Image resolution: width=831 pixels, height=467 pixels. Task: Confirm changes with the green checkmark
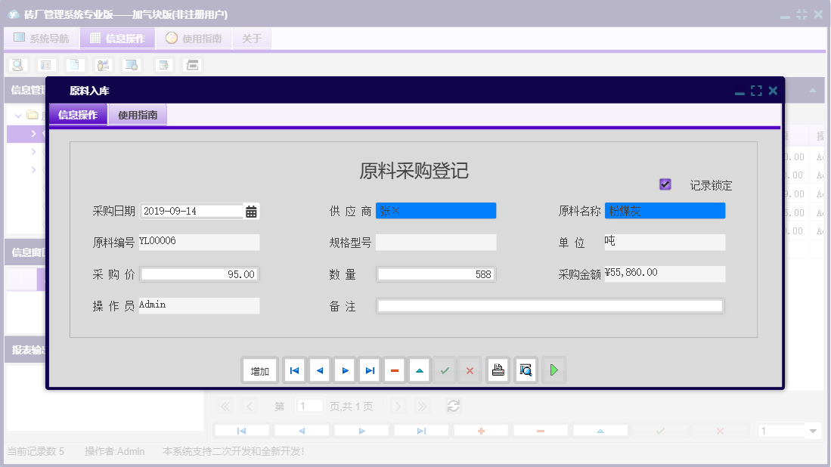tap(445, 370)
